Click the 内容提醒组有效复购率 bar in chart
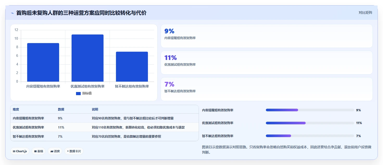The image size is (383, 165). pyautogui.click(x=43, y=62)
